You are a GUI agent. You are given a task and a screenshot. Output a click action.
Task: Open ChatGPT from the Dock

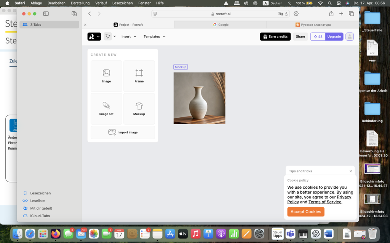316,234
